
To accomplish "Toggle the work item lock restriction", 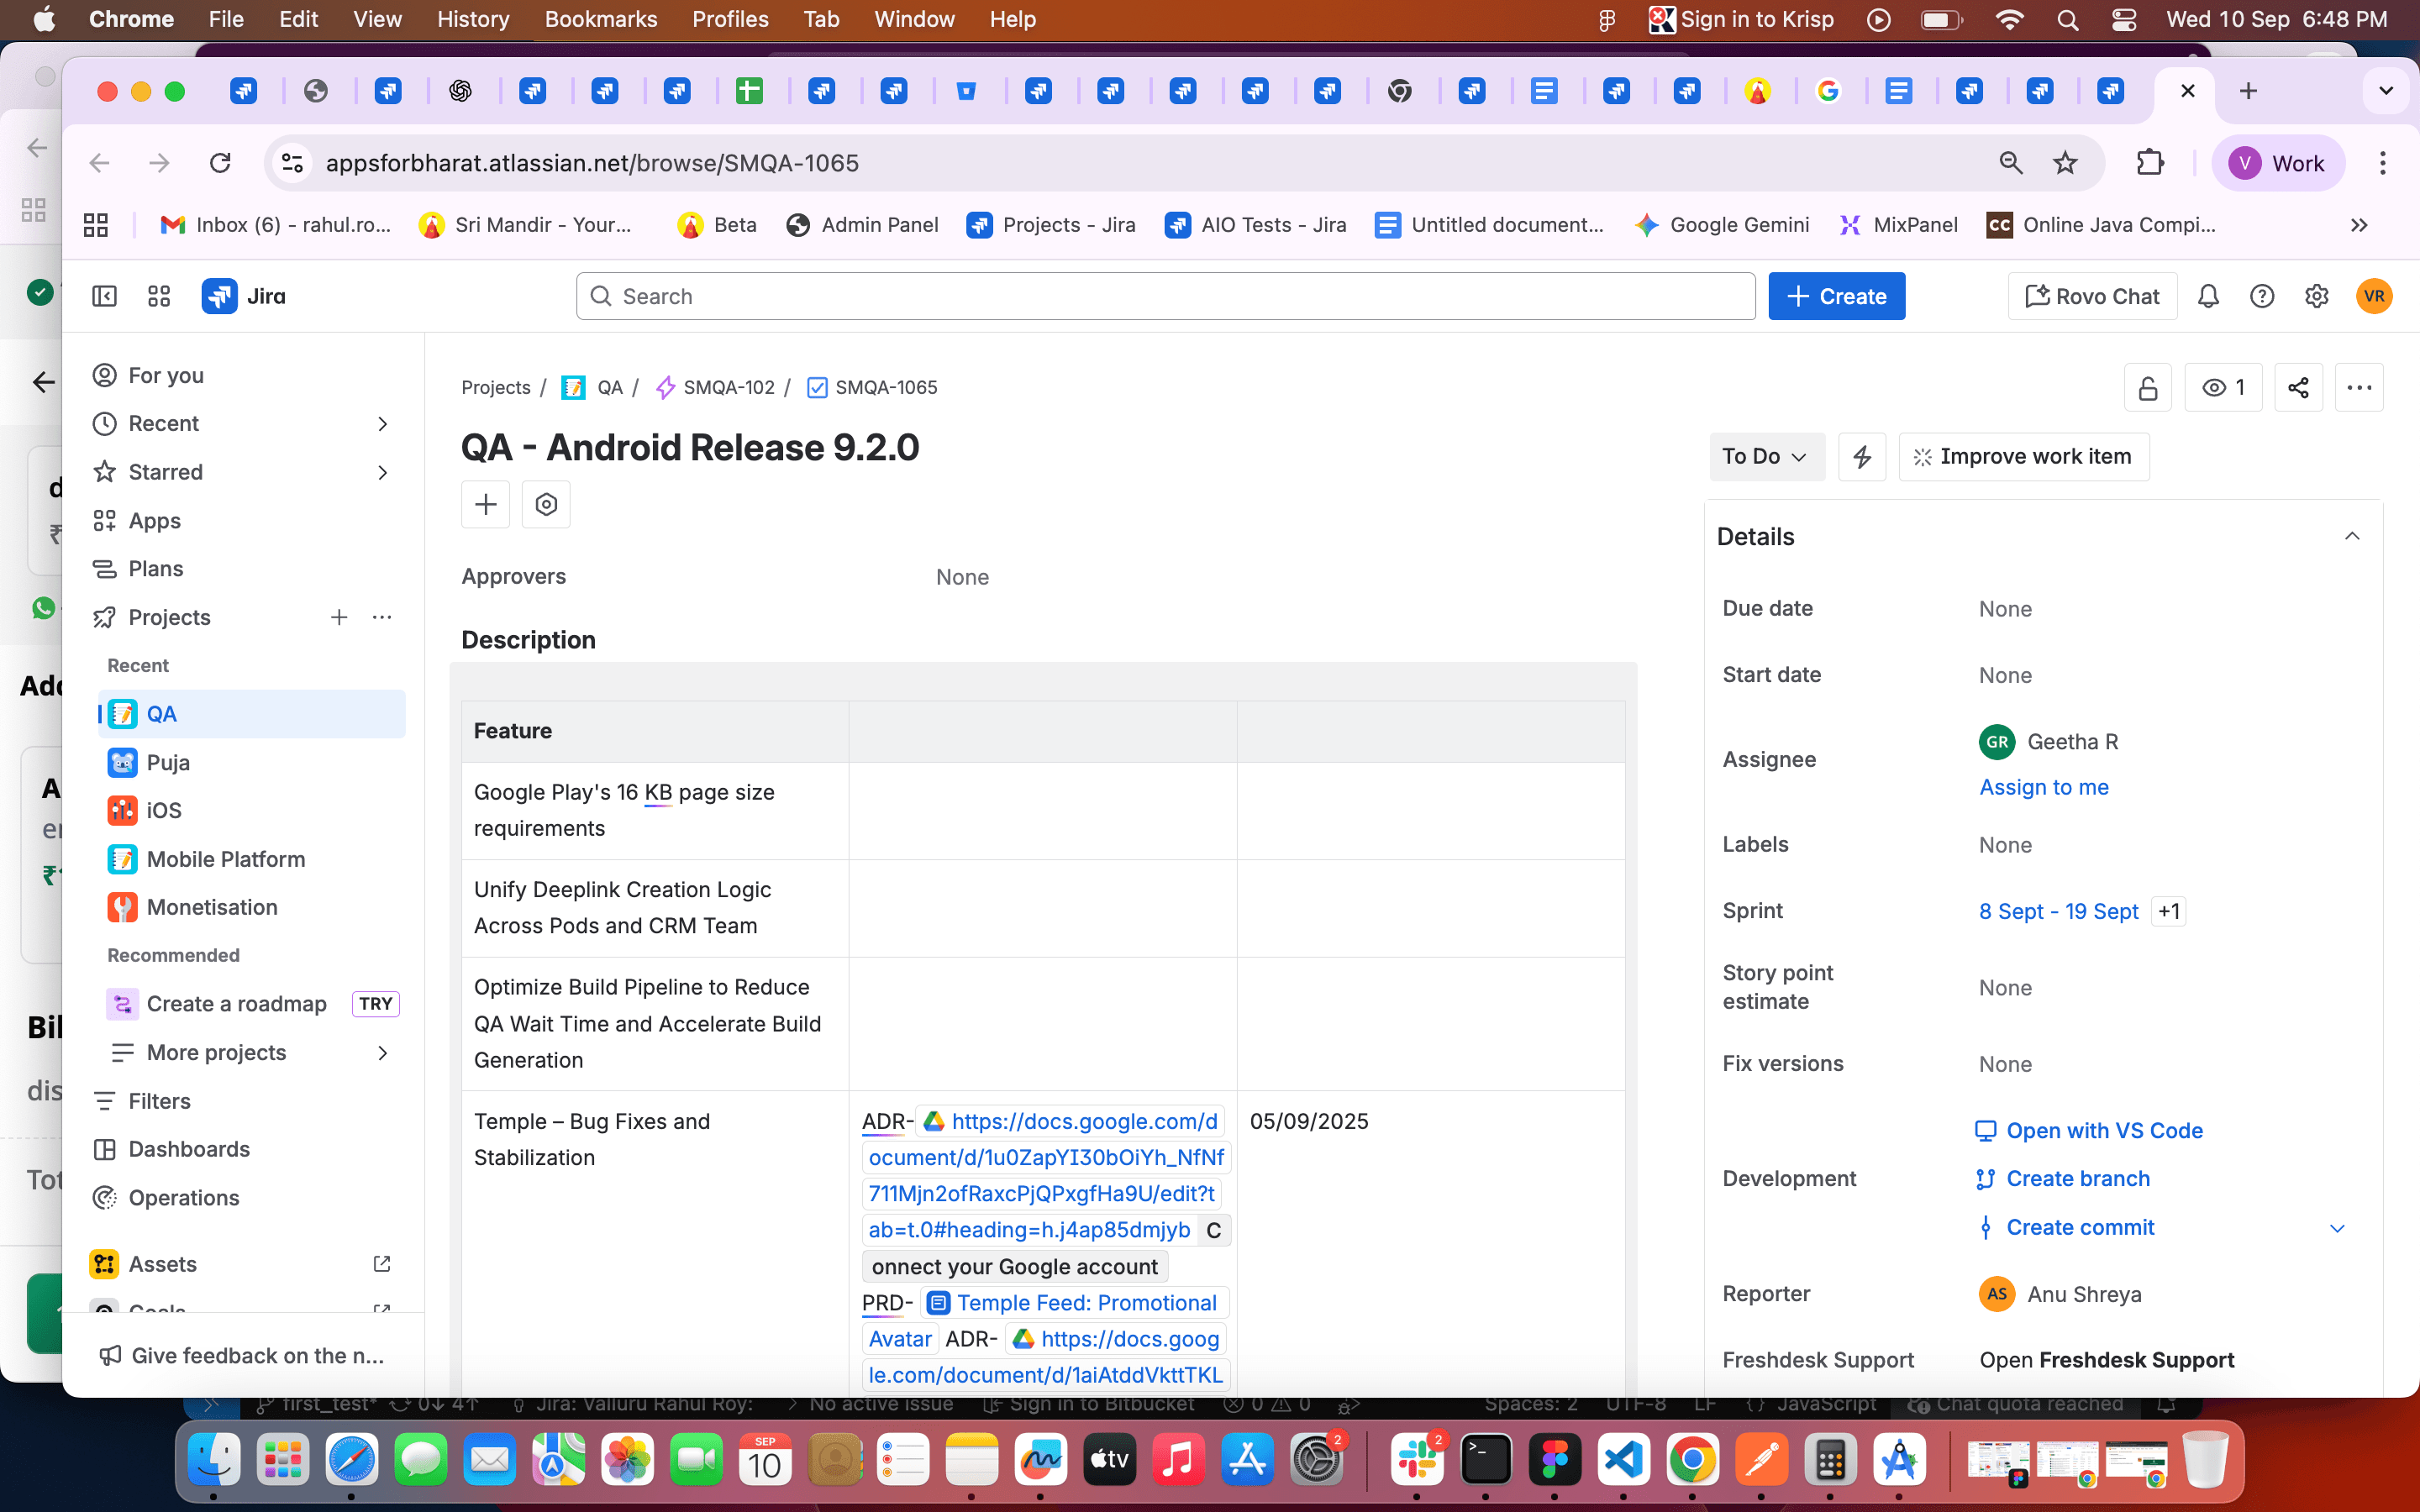I will pyautogui.click(x=2148, y=388).
